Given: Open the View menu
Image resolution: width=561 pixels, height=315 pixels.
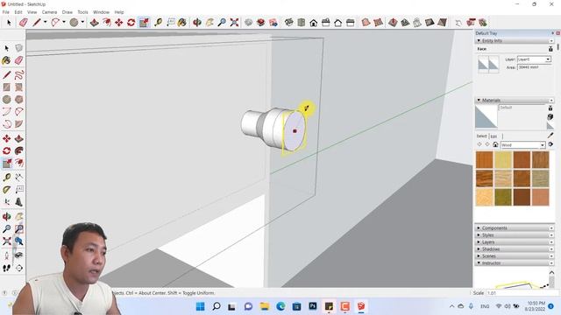Looking at the screenshot, I should (x=32, y=12).
